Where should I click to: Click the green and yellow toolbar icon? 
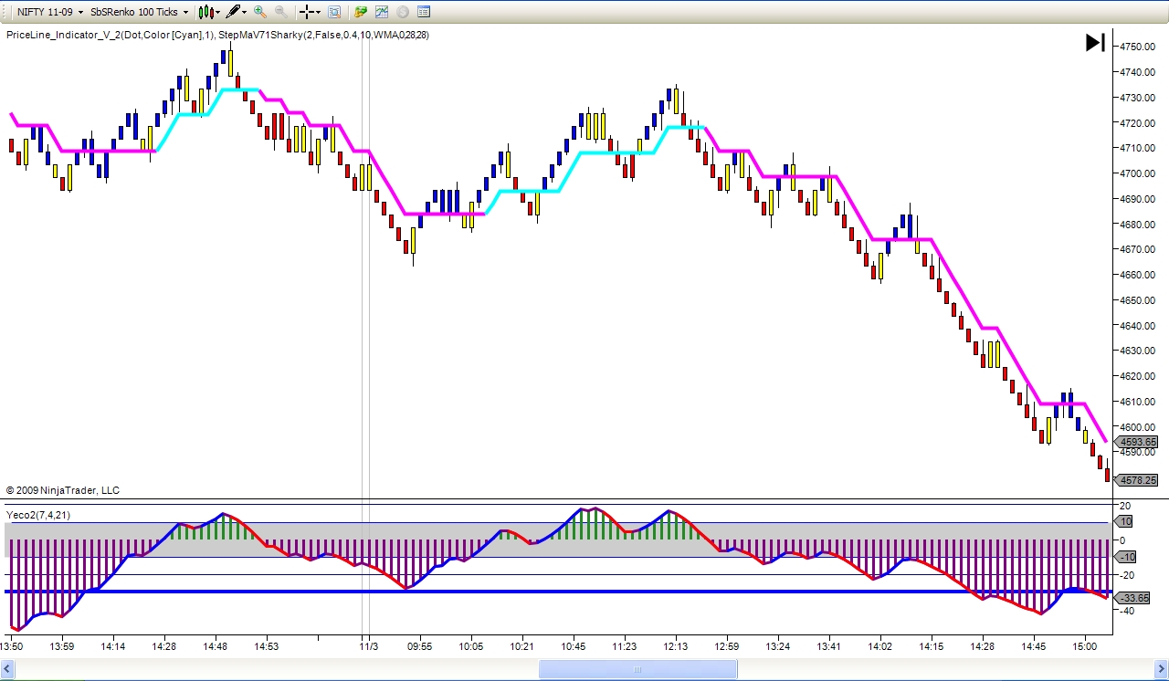pyautogui.click(x=361, y=12)
